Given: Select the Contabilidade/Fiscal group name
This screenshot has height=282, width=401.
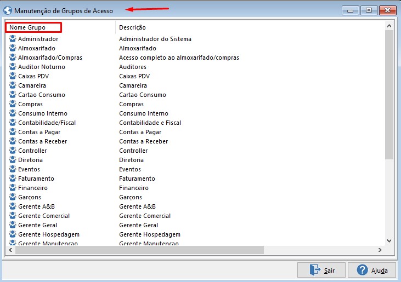Looking at the screenshot, I should click(47, 123).
